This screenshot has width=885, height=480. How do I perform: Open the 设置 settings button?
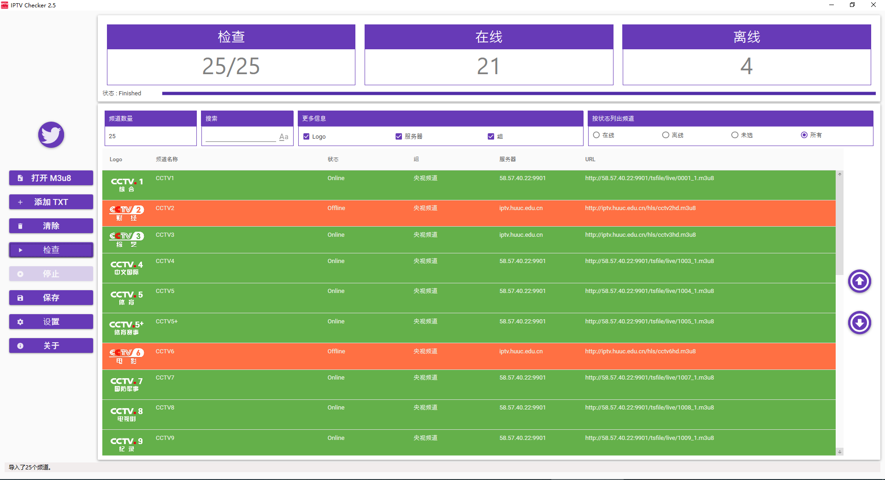51,322
